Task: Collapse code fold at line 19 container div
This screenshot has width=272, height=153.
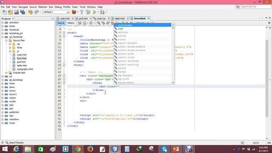Action: pos(64,76)
